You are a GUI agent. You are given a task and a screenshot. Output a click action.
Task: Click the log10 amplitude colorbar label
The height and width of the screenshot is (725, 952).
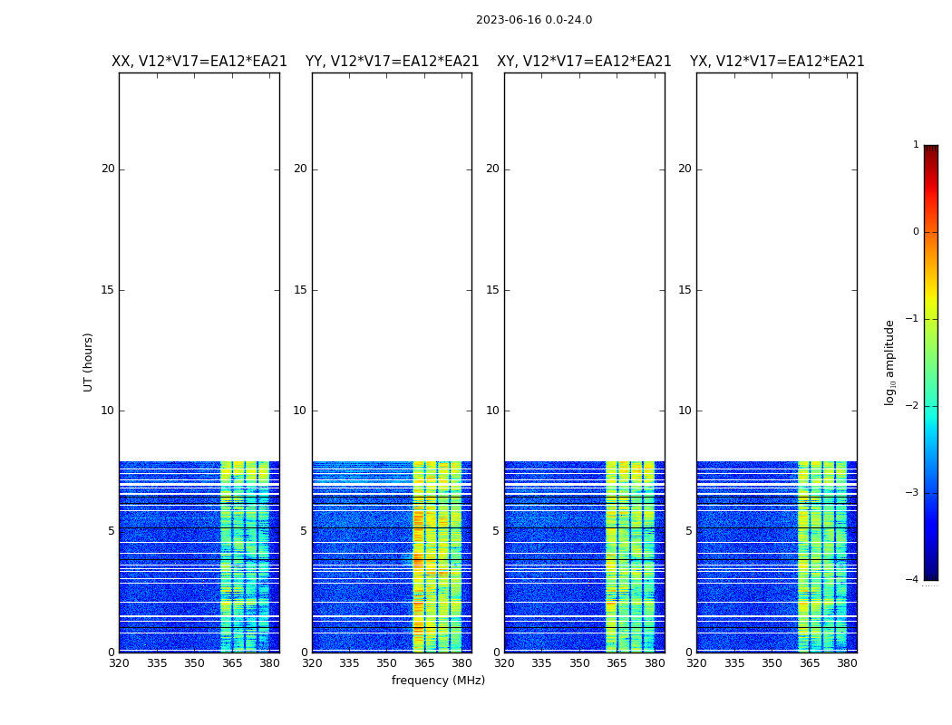pos(890,362)
